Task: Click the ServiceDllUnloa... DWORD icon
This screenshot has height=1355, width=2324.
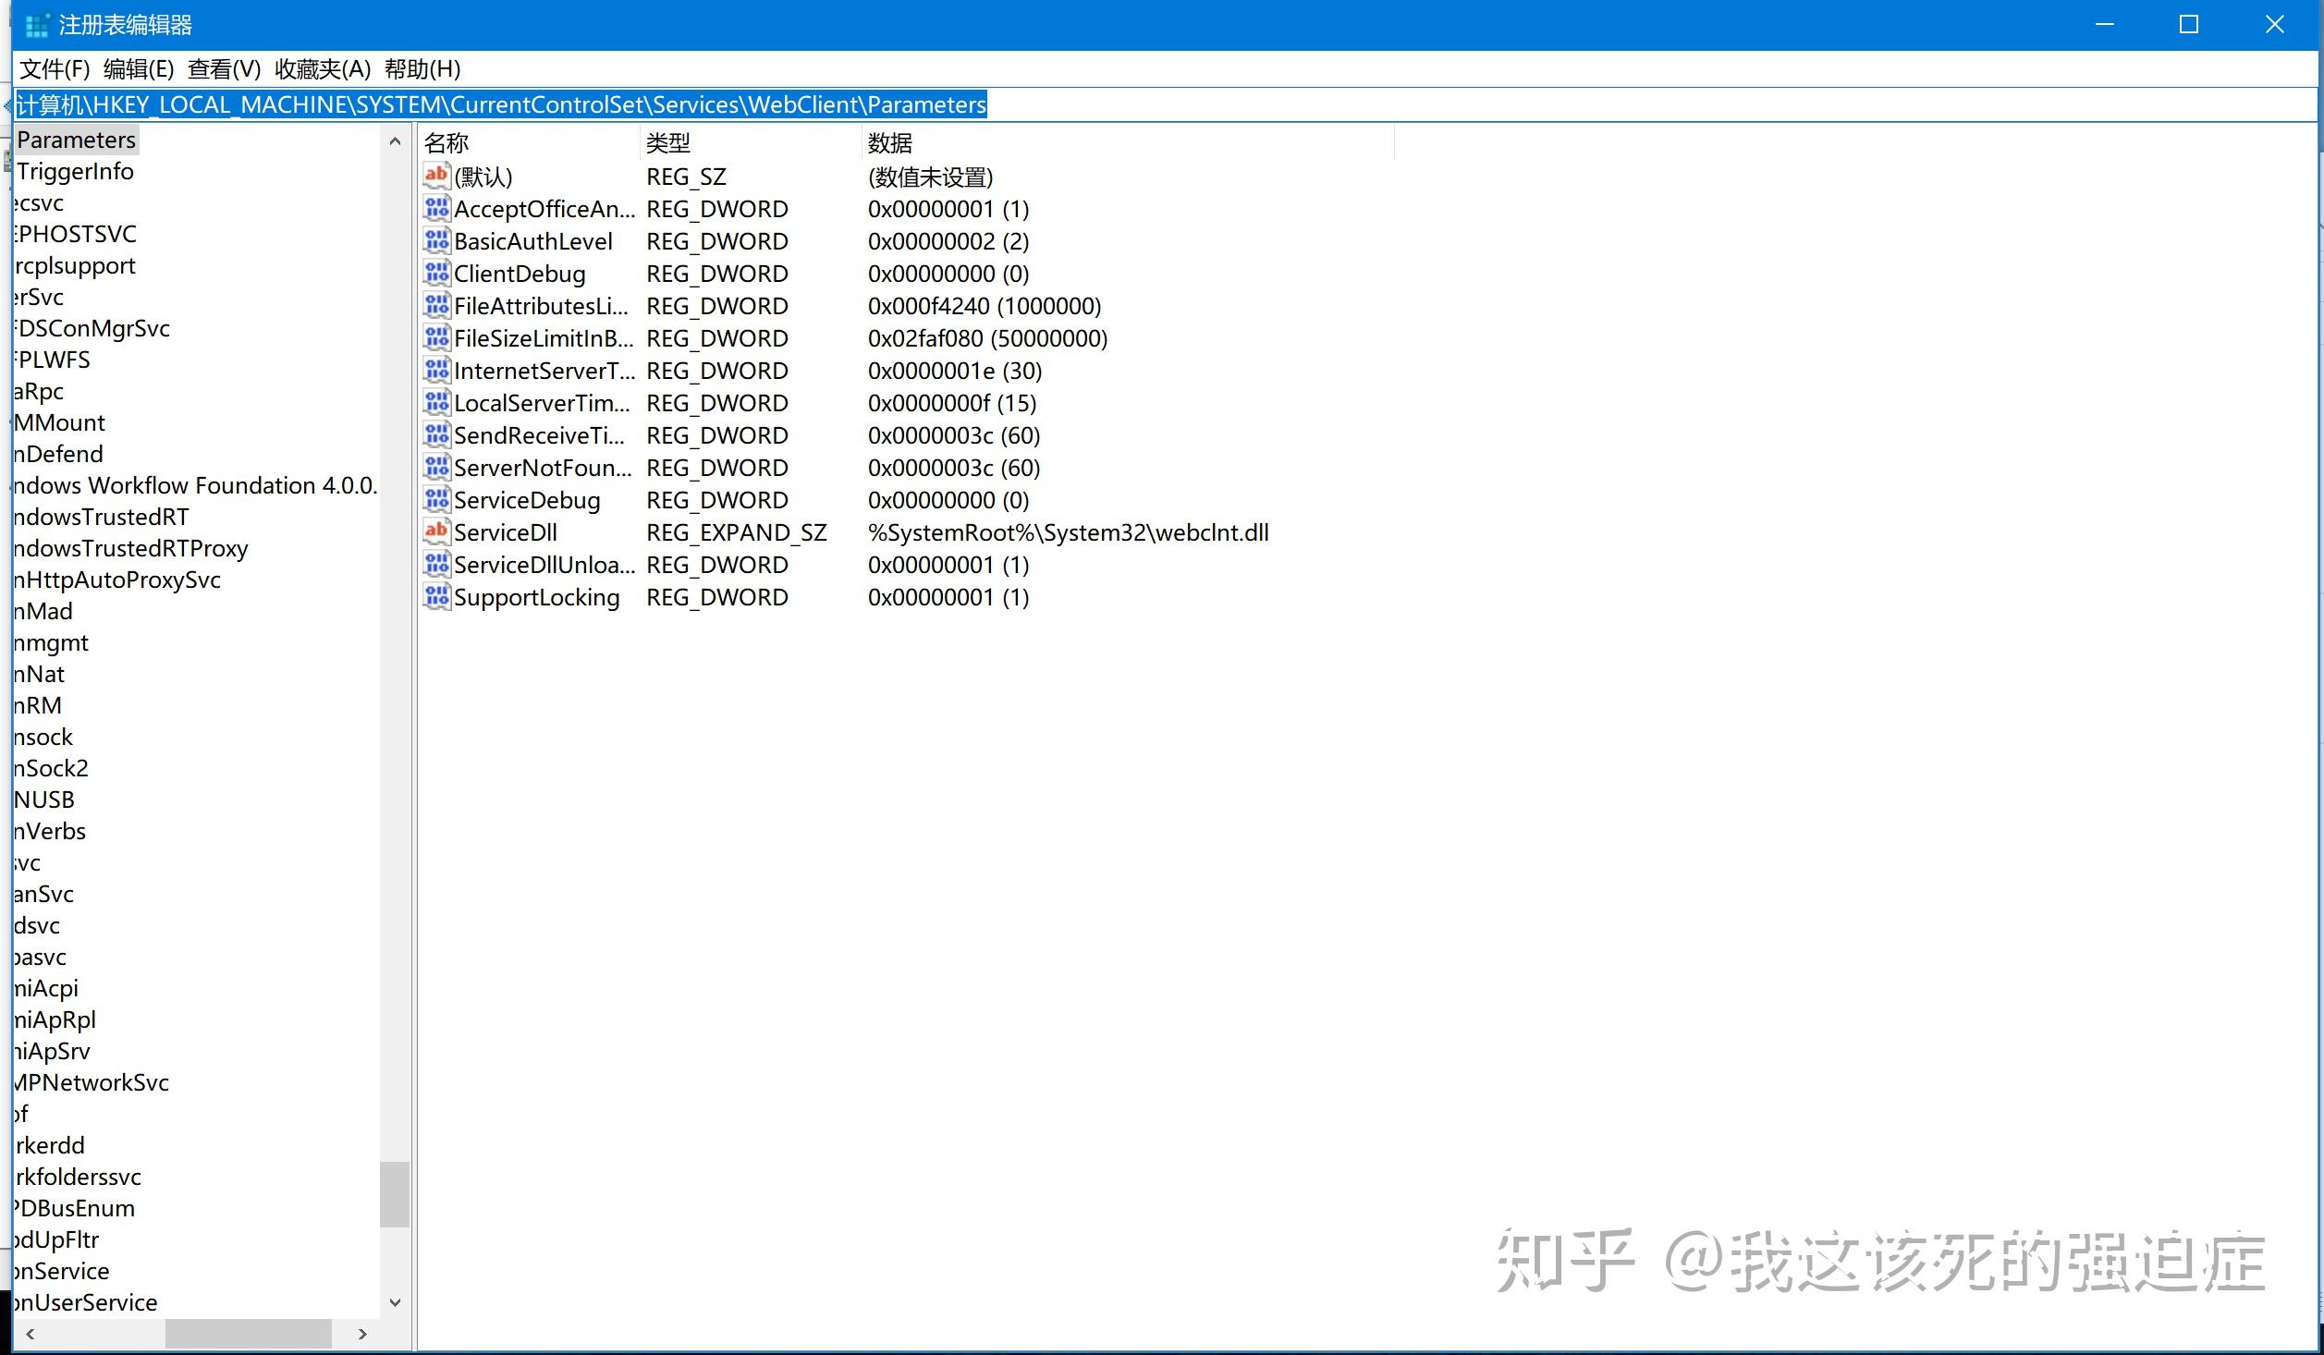Action: (436, 563)
